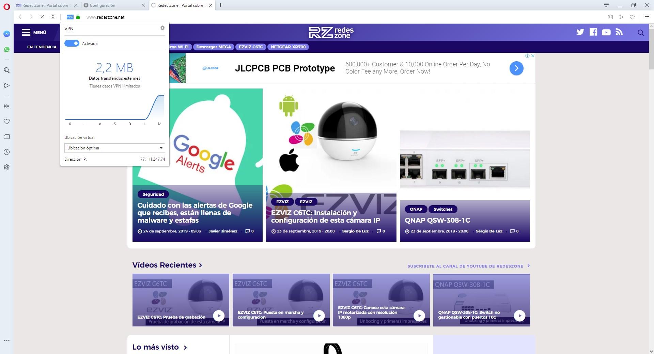Open the Vídeos Recientes section link

point(167,265)
